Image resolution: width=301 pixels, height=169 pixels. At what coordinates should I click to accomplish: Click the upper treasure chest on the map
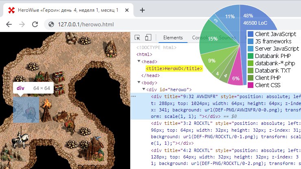[x=58, y=77]
